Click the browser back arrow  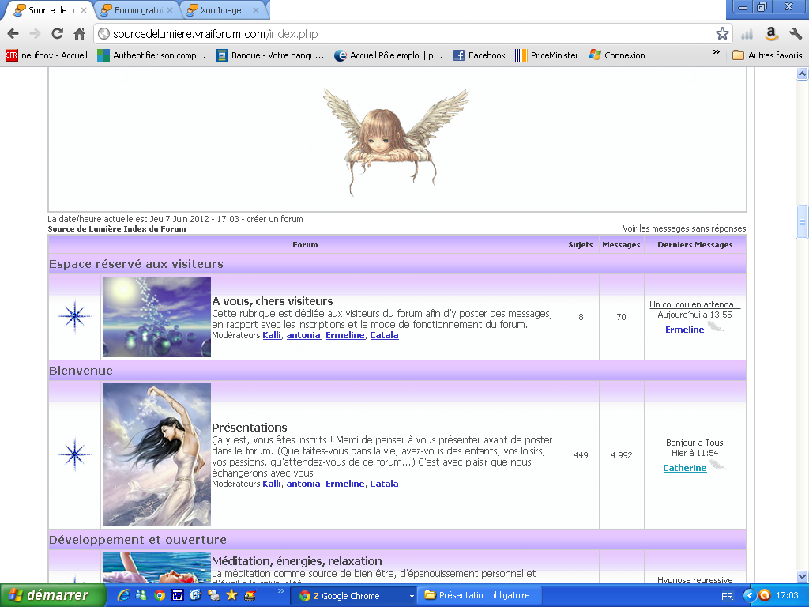click(x=13, y=34)
